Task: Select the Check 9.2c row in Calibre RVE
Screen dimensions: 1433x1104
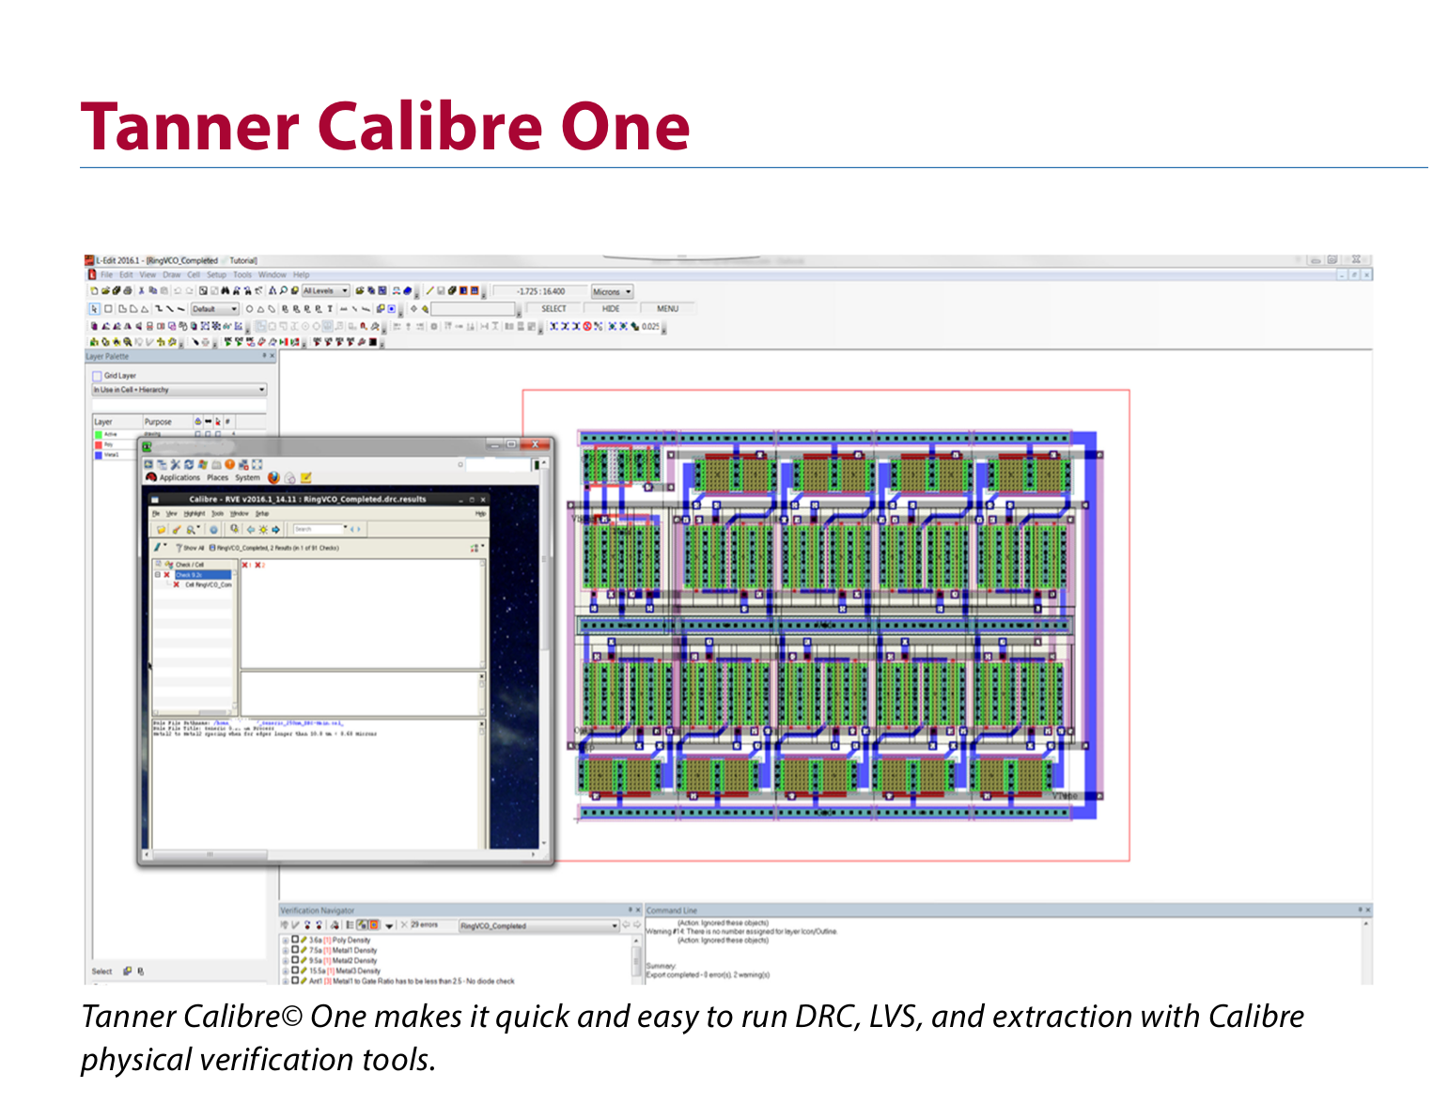Action: pyautogui.click(x=203, y=575)
